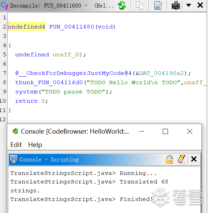Click the Console monitor icon
This screenshot has height=213, width=208.
(14, 159)
